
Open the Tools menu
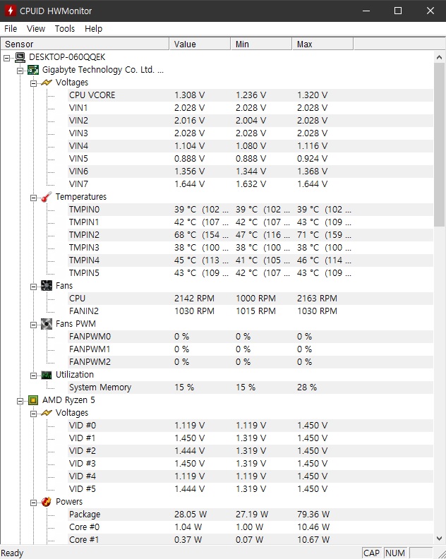pos(65,29)
